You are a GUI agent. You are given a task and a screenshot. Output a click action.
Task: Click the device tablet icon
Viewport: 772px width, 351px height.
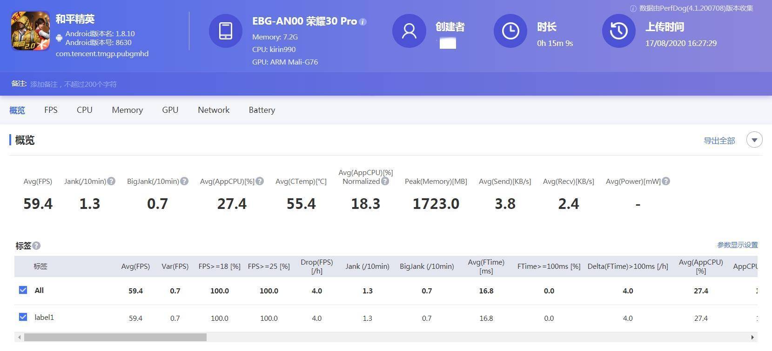(225, 31)
